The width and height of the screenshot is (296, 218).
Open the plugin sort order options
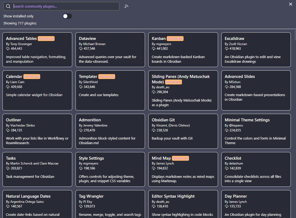coord(127,6)
